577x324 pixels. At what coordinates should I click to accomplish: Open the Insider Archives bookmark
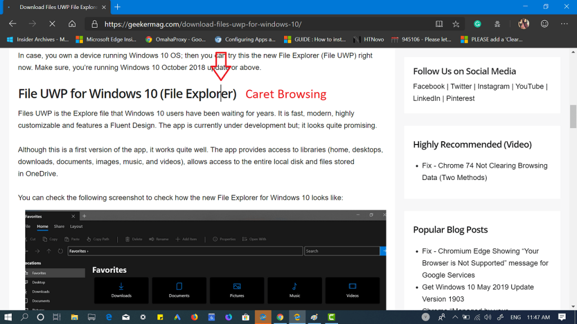[x=38, y=39]
